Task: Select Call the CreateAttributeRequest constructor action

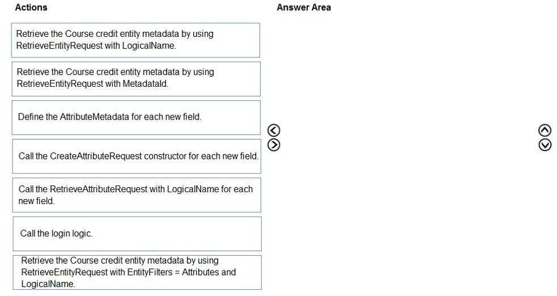Action: (x=137, y=157)
